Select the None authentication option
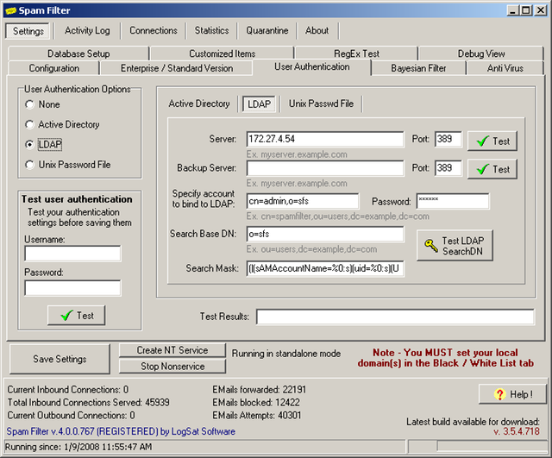 31,104
